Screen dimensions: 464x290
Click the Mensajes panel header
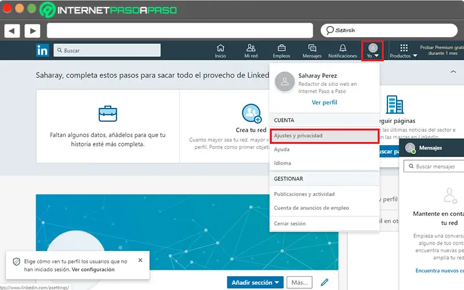(432, 148)
